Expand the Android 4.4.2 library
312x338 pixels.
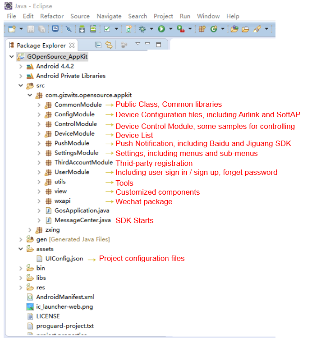[x=21, y=66]
